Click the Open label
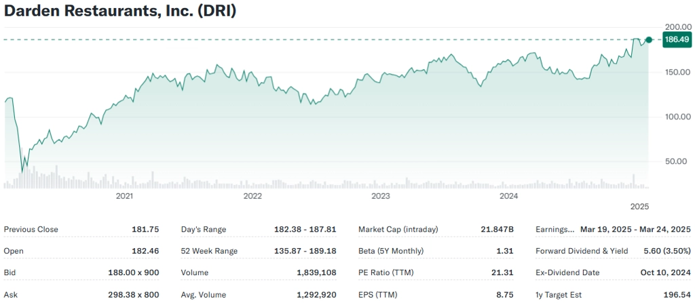Image resolution: width=695 pixels, height=303 pixels. [x=14, y=251]
